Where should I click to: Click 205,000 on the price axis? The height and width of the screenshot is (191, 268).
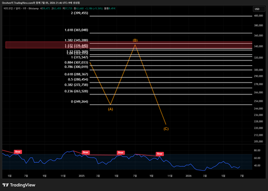click(259, 141)
